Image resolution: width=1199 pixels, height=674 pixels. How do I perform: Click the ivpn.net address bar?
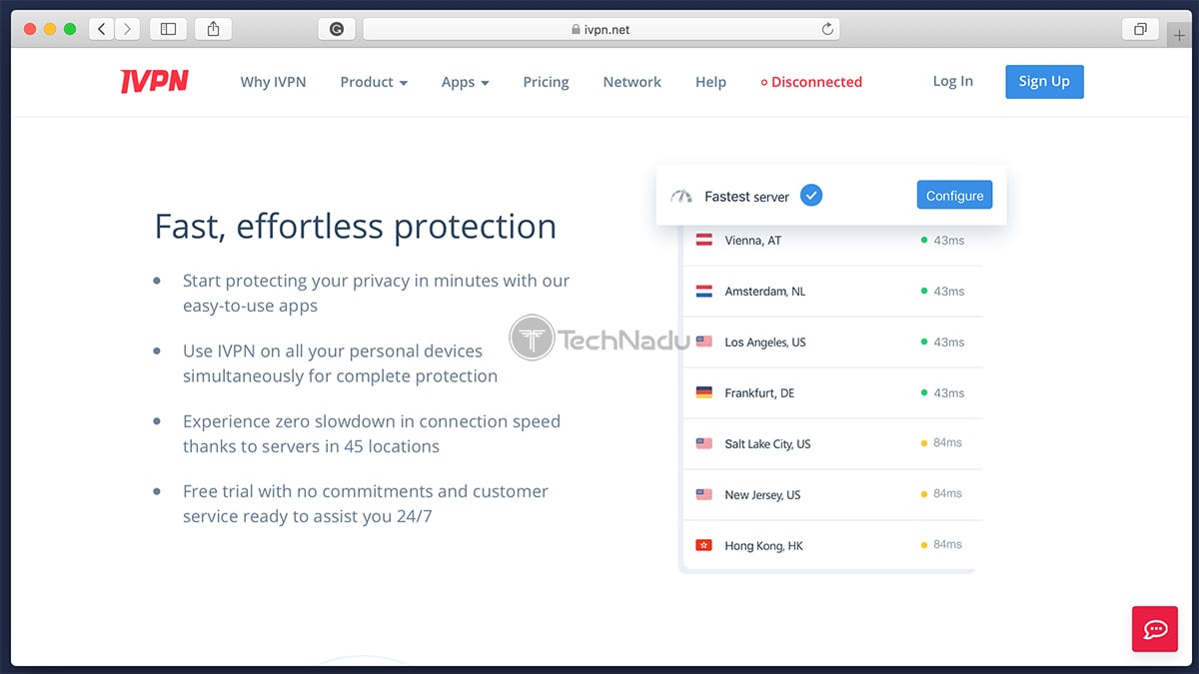click(x=601, y=30)
